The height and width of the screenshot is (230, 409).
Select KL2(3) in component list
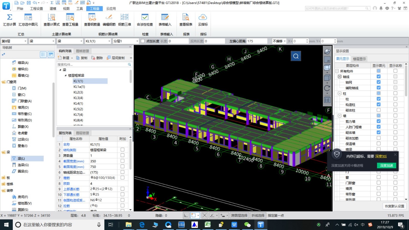pos(78,92)
